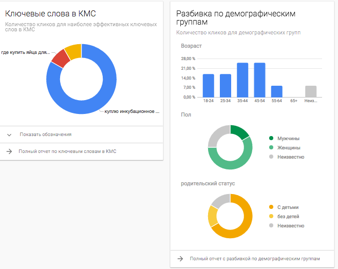
Task: Click the 45-54 age bar
Action: point(259,80)
